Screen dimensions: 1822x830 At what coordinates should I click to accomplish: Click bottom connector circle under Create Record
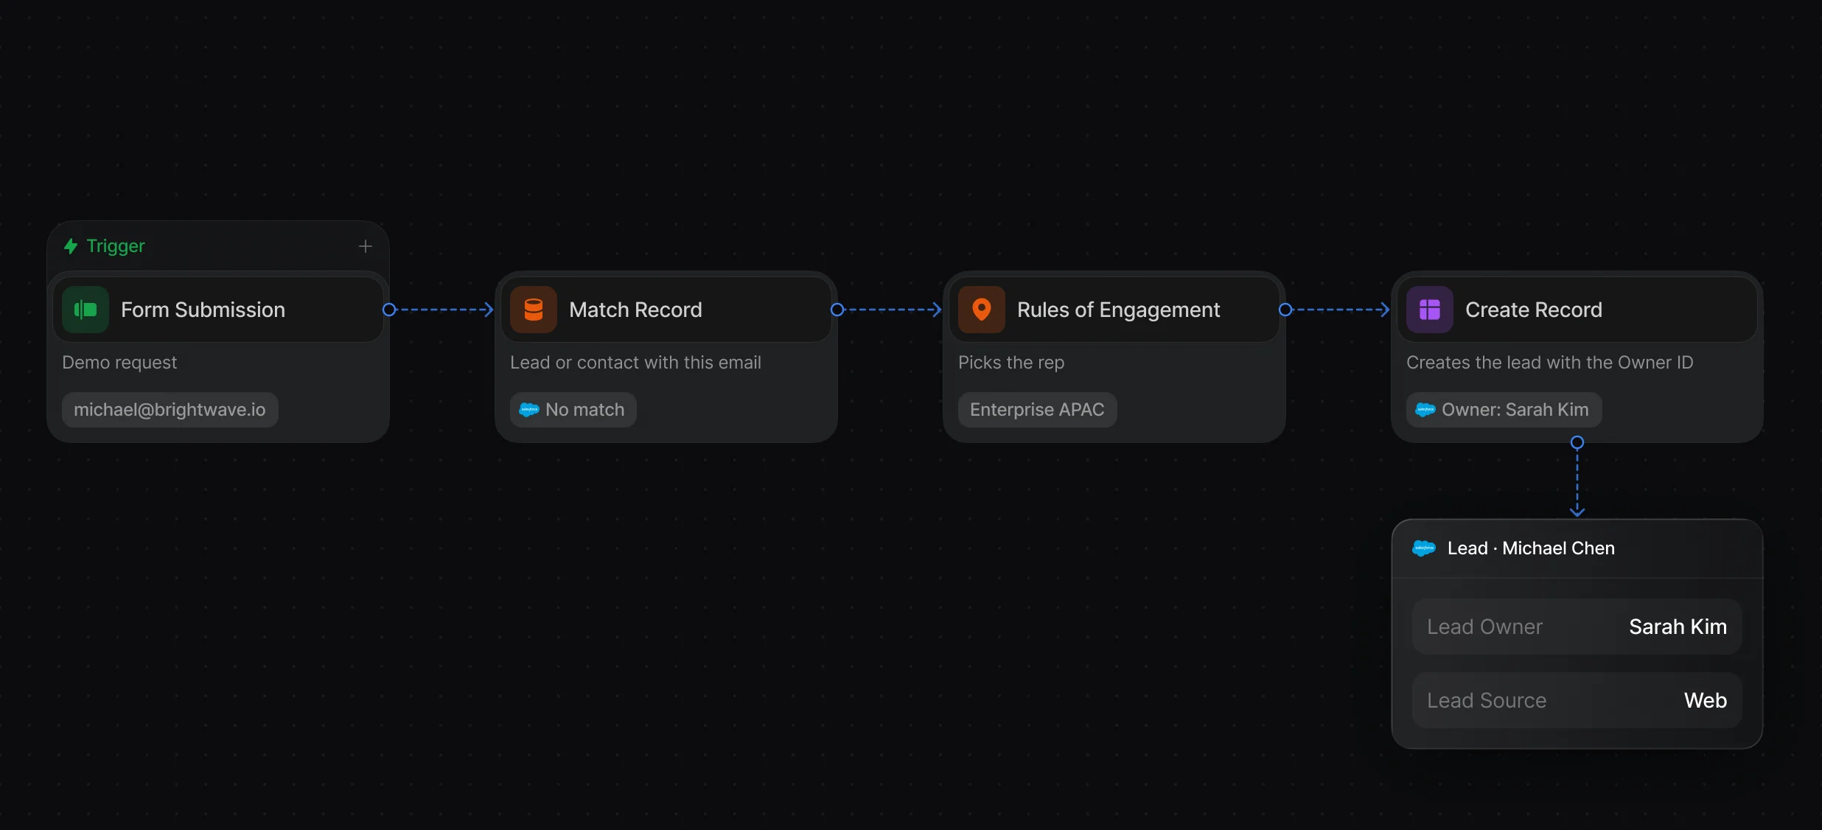click(1577, 442)
